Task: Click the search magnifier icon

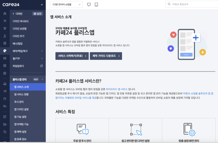Action: (169, 4)
